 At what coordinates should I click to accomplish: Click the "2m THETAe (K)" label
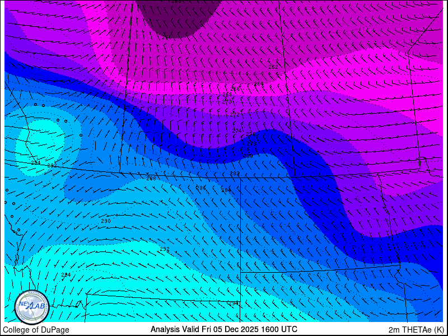pyautogui.click(x=416, y=330)
